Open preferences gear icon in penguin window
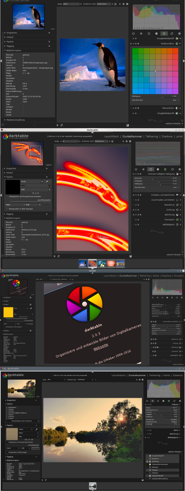The width and height of the screenshot is (185, 491). 127,4
